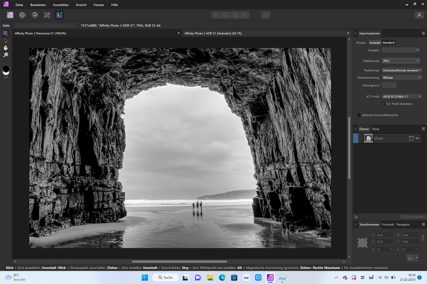The image size is (427, 284).
Task: Select the transform anchor point box
Action: 362,243
